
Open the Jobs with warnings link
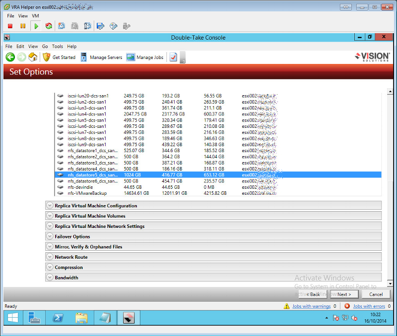[x=312, y=306]
